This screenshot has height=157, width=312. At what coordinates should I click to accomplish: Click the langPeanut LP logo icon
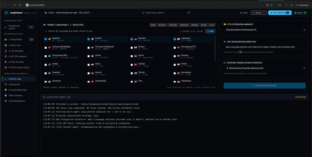click(6, 13)
